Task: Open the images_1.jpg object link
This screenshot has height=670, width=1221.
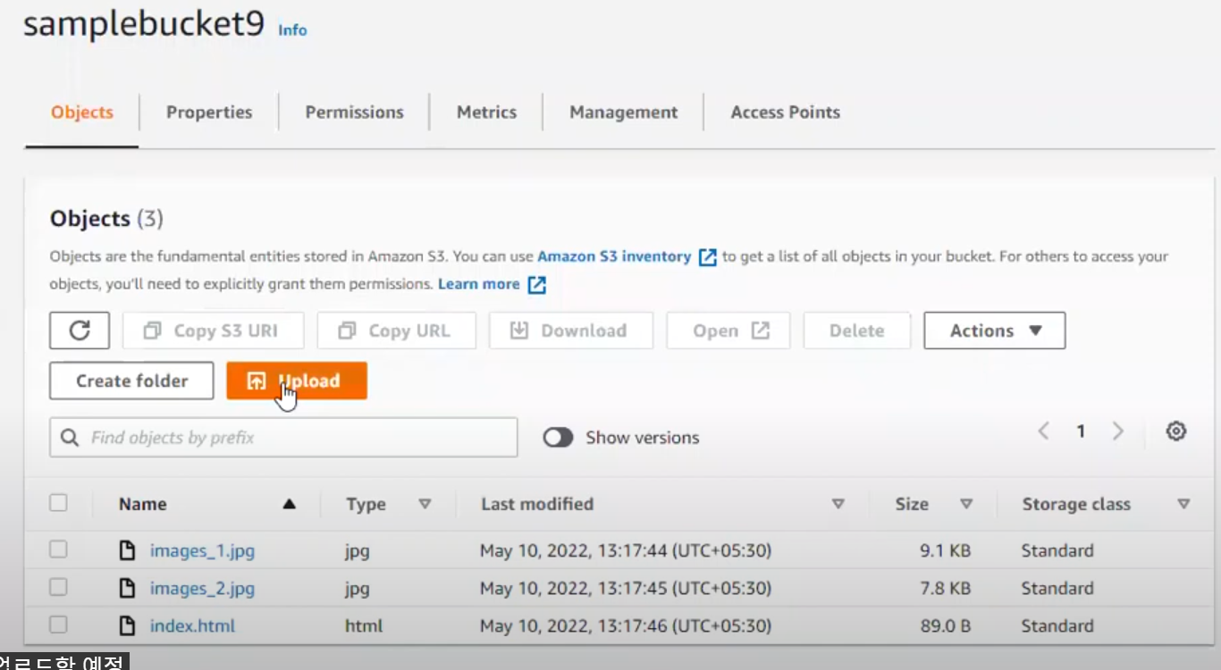Action: pos(202,551)
